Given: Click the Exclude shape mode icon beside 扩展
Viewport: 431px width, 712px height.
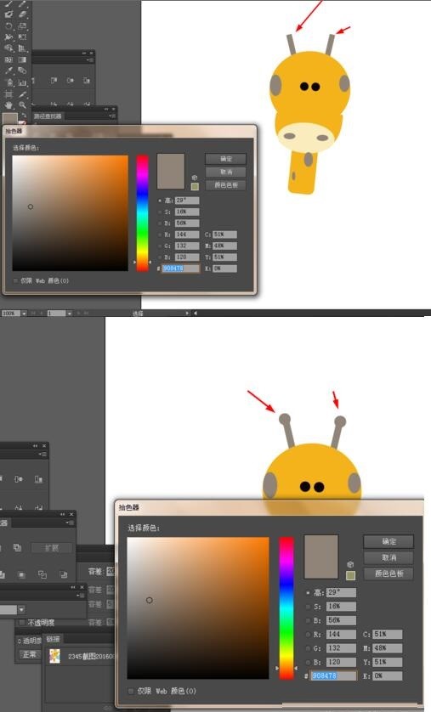Looking at the screenshot, I should 17,548.
